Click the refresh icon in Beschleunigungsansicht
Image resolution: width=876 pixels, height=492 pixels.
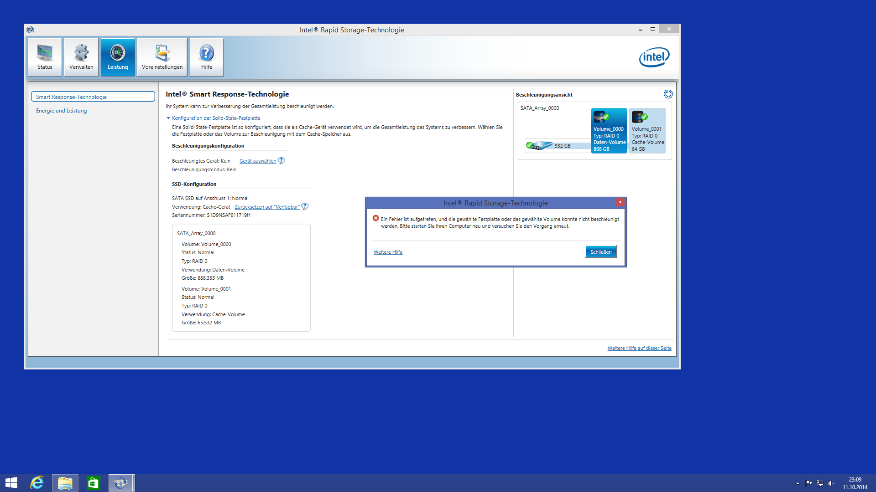click(668, 94)
